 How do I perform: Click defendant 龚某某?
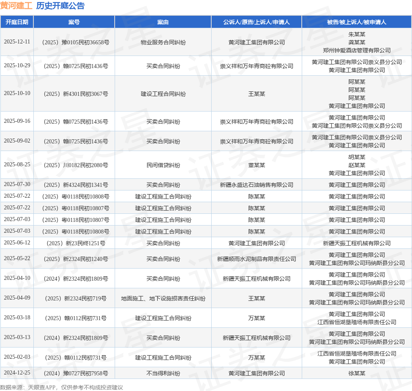pos(356,42)
